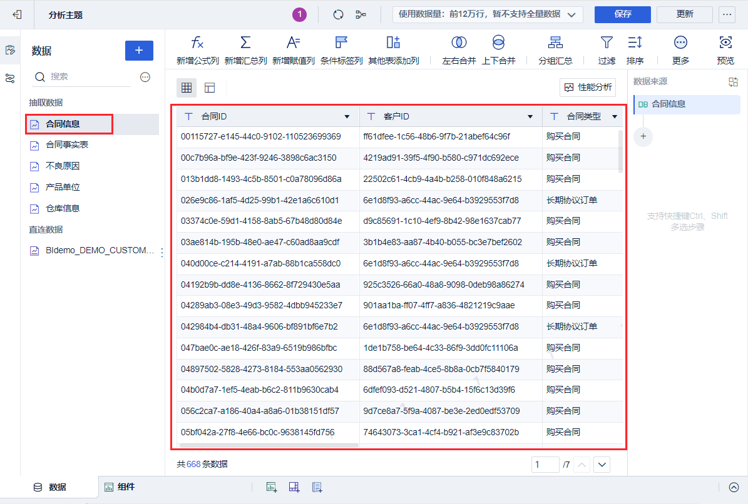The height and width of the screenshot is (504, 748).
Task: Switch to the 组件 bottom tab
Action: pos(120,487)
